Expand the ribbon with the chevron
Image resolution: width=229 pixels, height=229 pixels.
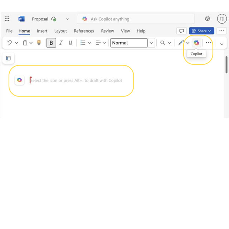coord(221,44)
